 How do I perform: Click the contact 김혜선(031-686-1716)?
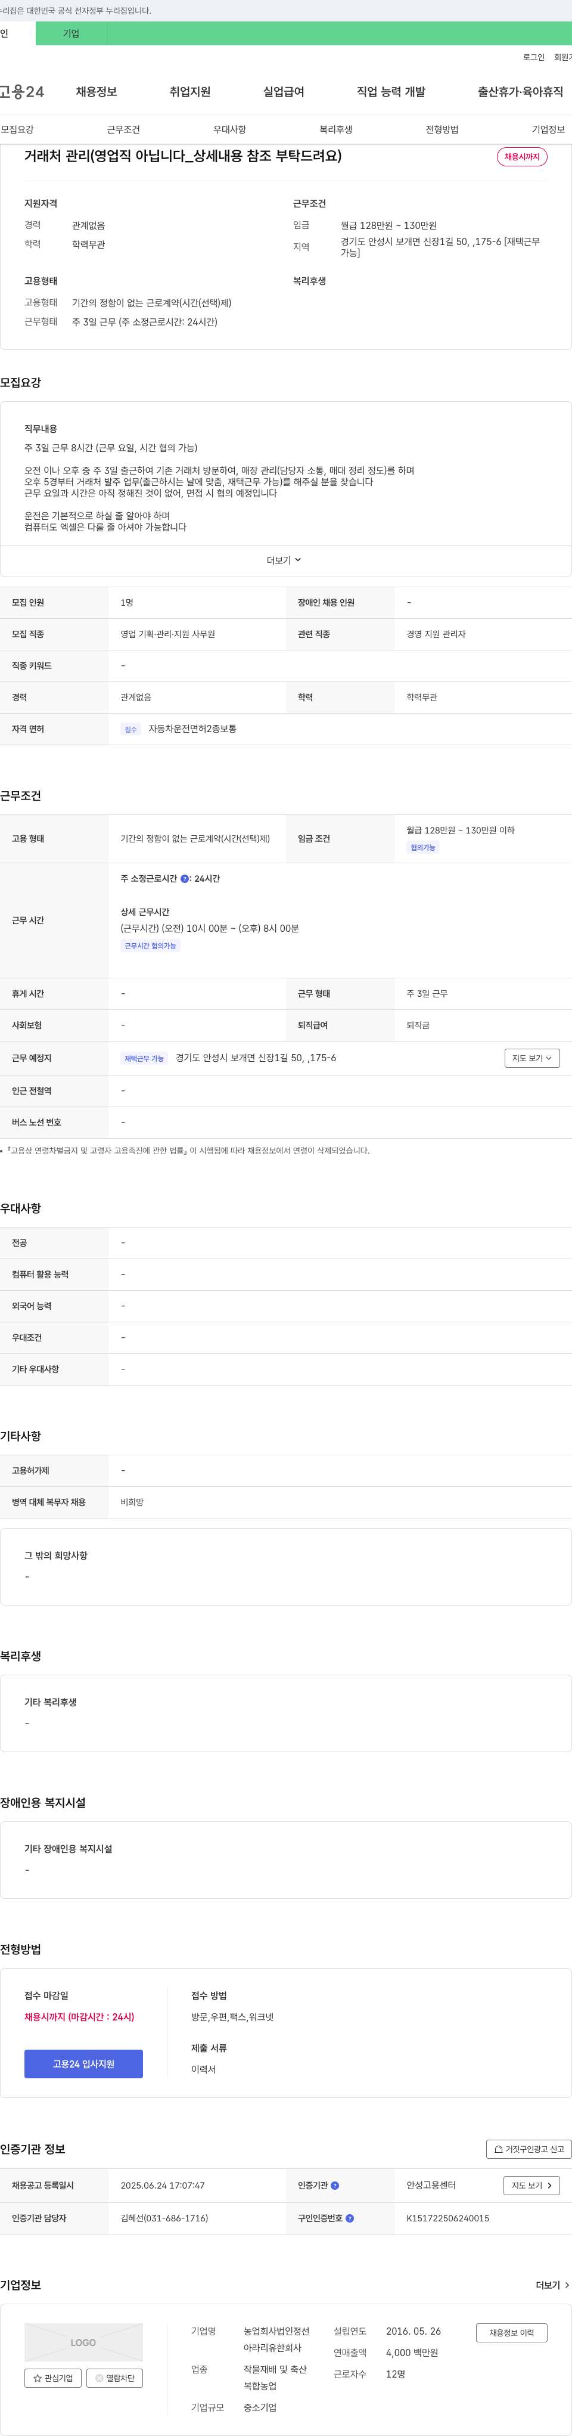pos(164,2218)
